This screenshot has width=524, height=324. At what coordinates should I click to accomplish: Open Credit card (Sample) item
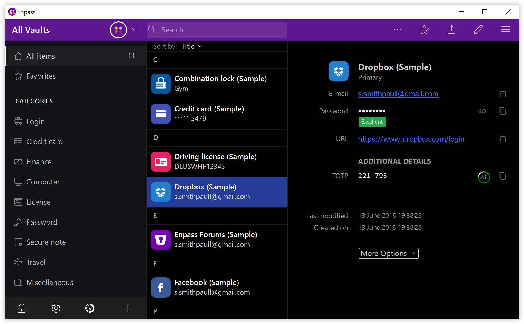217,114
